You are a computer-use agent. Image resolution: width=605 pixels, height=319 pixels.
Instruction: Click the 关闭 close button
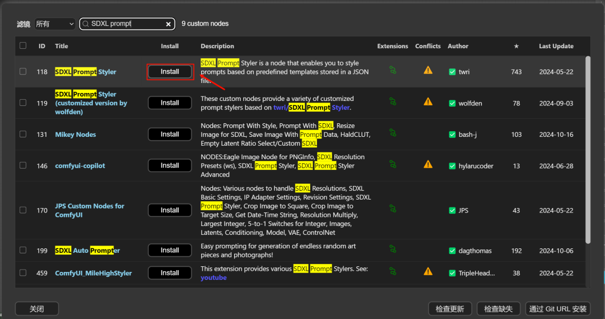click(36, 308)
